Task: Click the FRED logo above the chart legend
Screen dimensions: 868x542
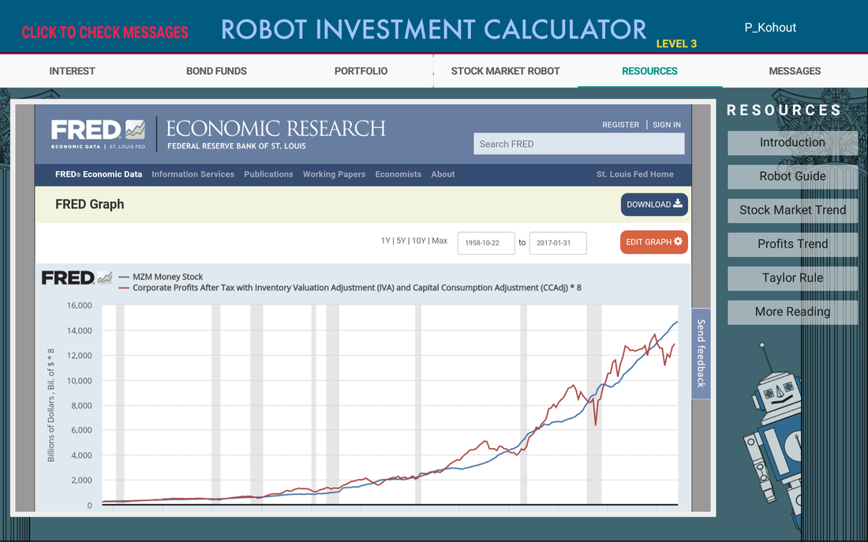Action: (77, 278)
